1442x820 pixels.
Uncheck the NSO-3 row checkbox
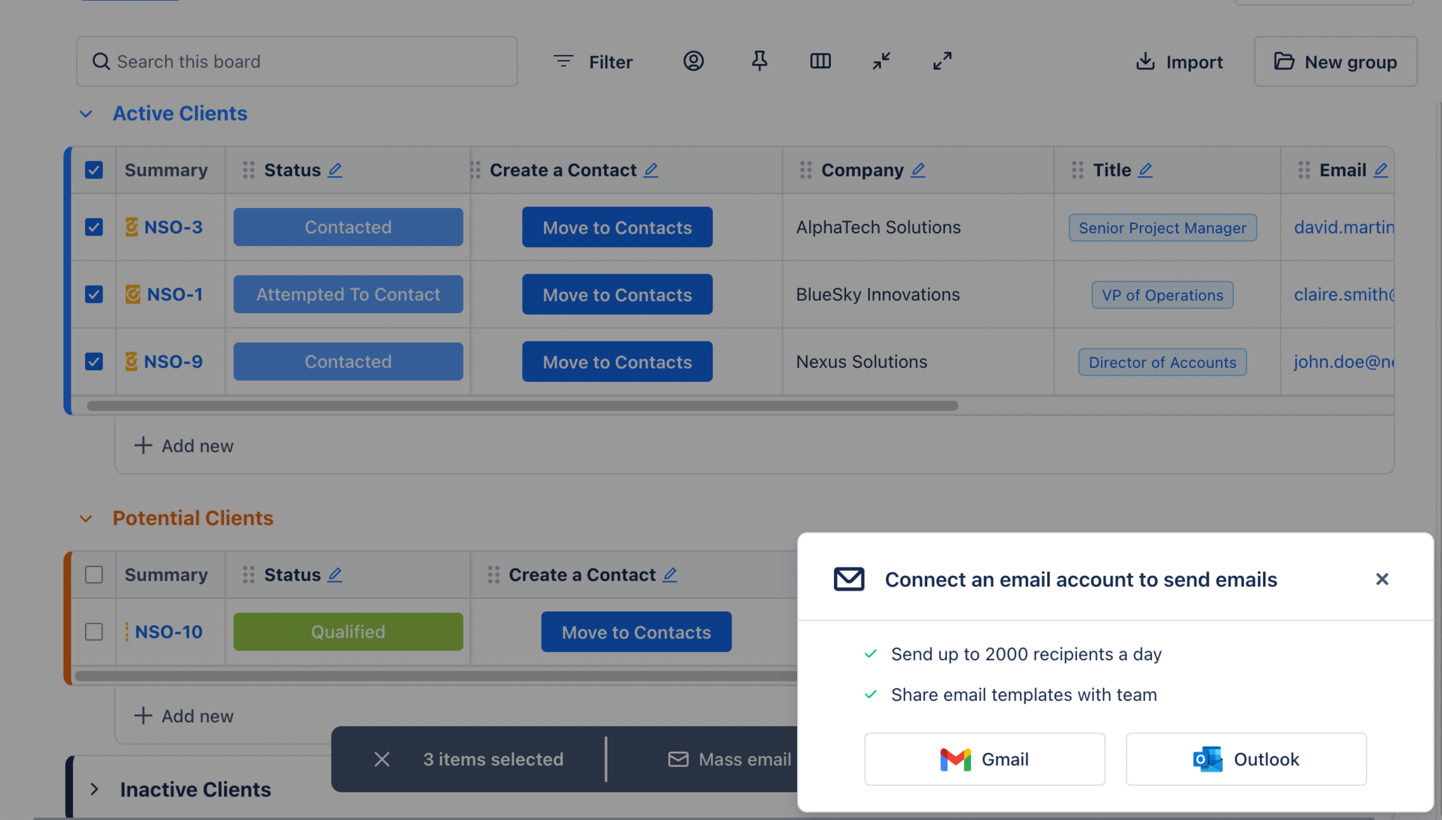pyautogui.click(x=94, y=227)
